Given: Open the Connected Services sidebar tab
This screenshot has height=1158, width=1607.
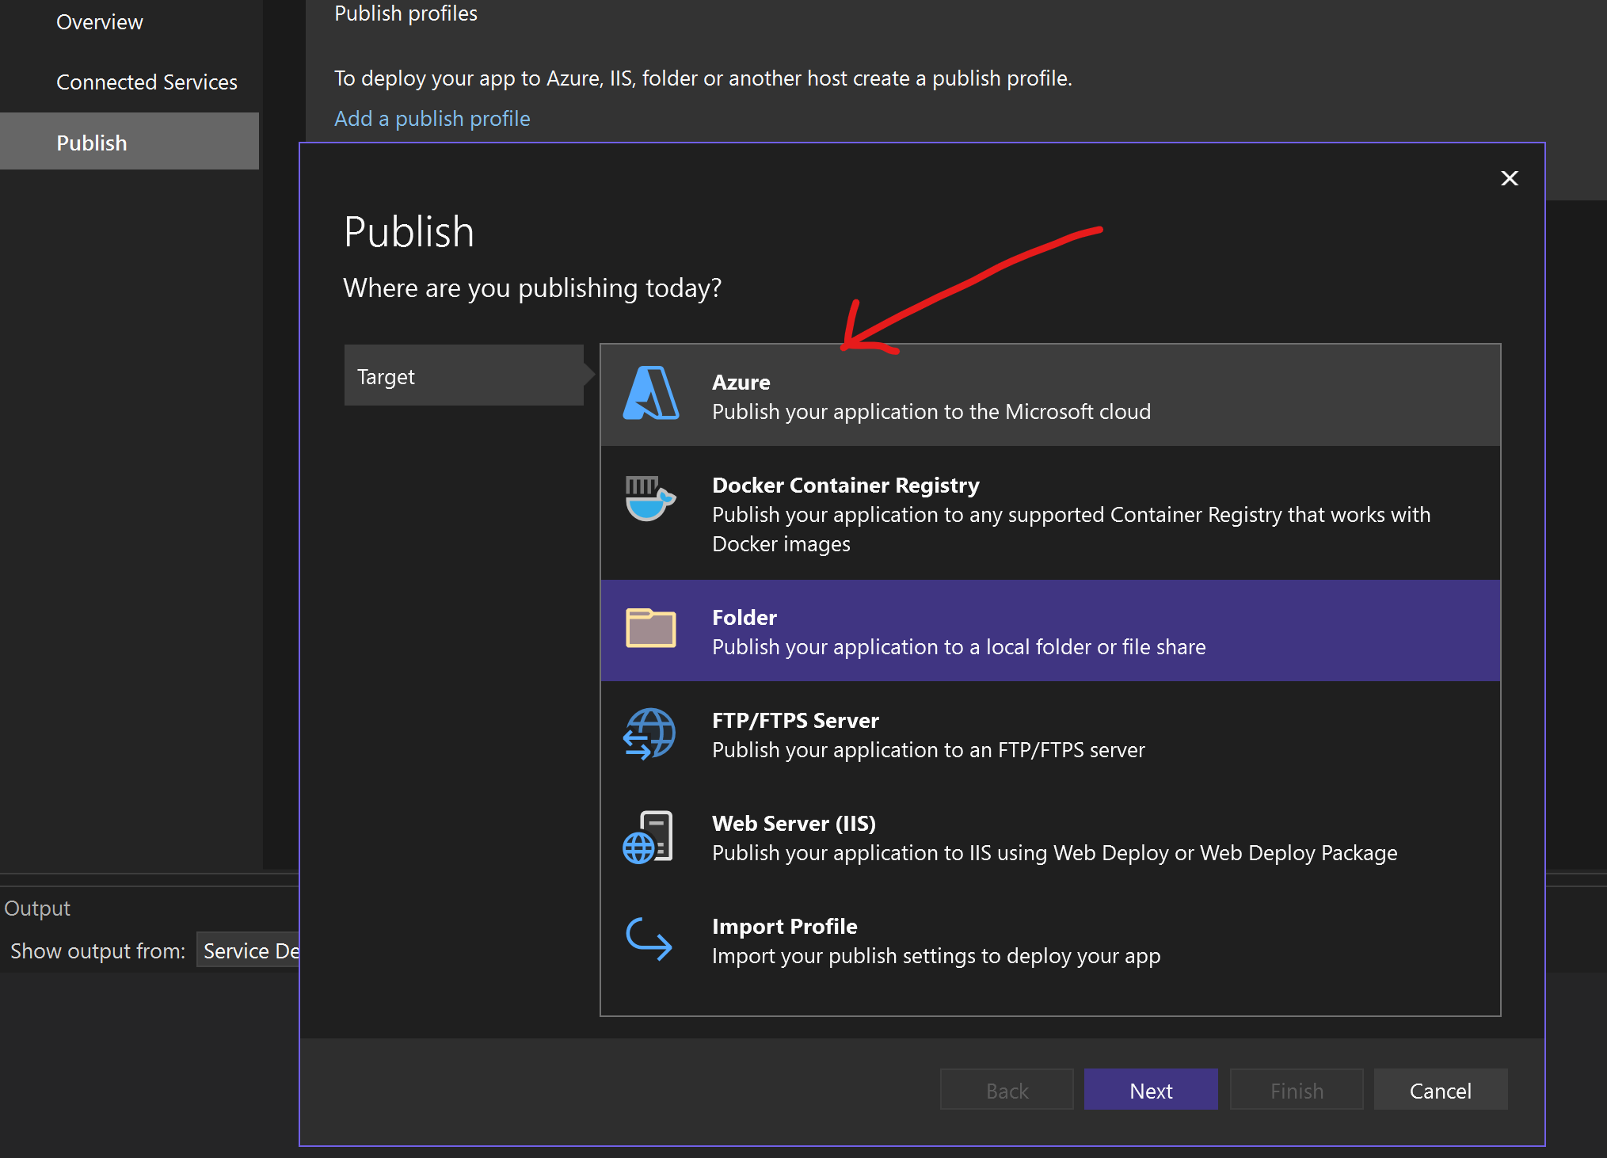Looking at the screenshot, I should (x=147, y=82).
